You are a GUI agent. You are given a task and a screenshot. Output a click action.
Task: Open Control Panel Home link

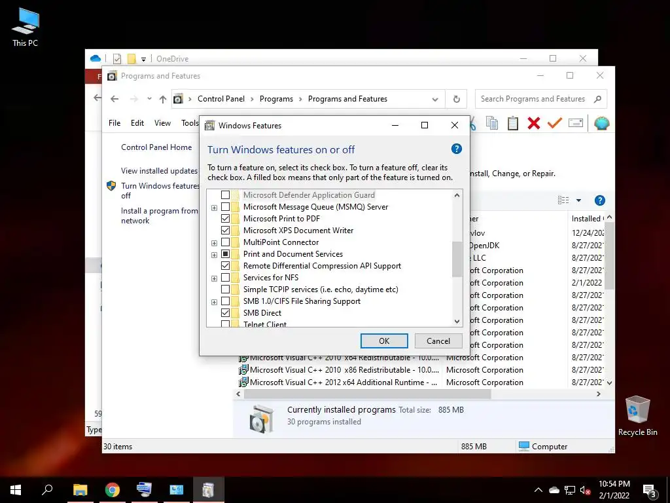pyautogui.click(x=156, y=147)
